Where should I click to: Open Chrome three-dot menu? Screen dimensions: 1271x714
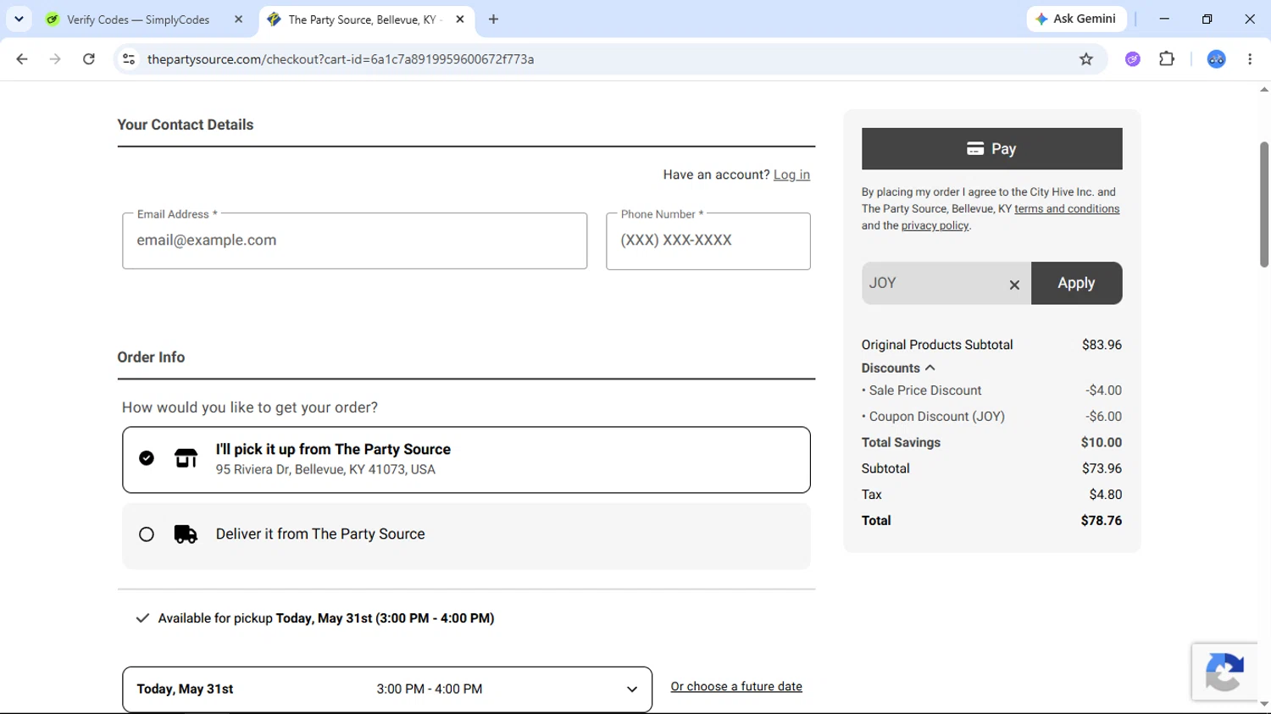[1250, 59]
